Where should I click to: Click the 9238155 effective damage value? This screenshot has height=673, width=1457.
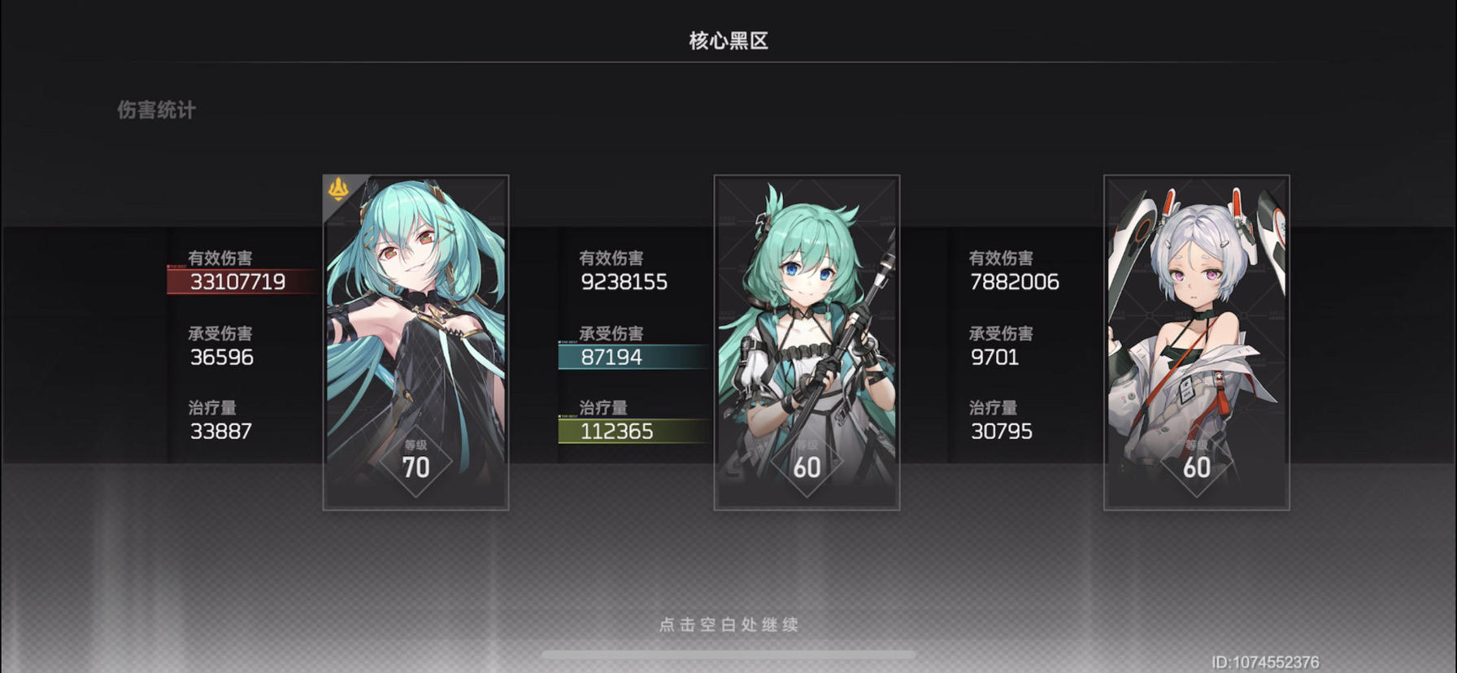click(x=624, y=282)
